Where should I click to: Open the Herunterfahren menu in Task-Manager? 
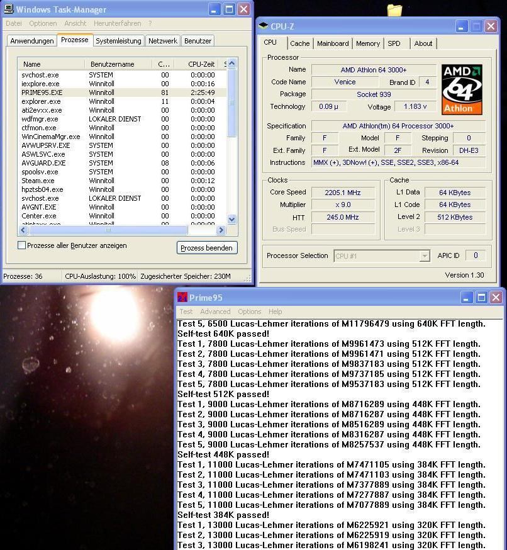point(118,23)
